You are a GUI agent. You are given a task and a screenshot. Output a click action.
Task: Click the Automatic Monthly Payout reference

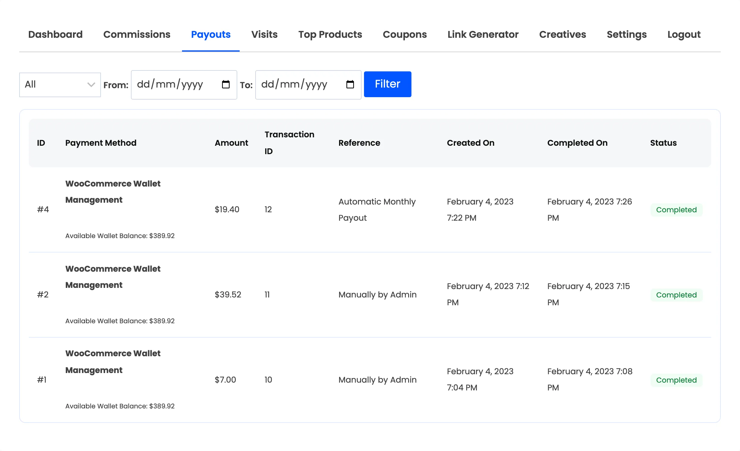pos(377,210)
